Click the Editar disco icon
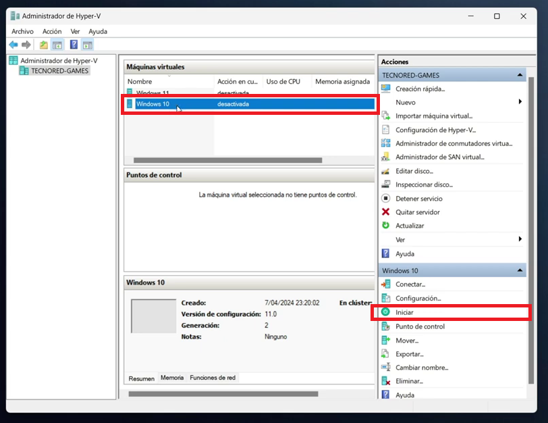The height and width of the screenshot is (423, 548). (386, 171)
